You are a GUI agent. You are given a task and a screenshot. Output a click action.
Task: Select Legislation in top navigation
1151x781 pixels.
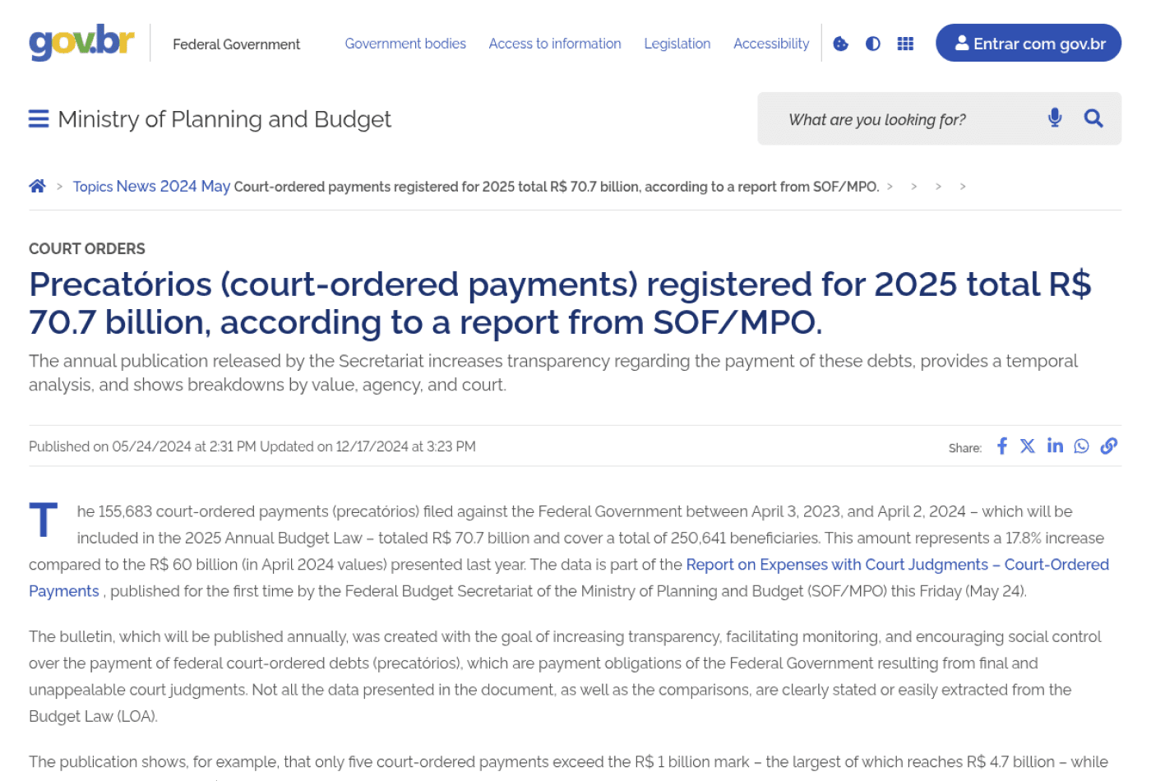pos(677,44)
